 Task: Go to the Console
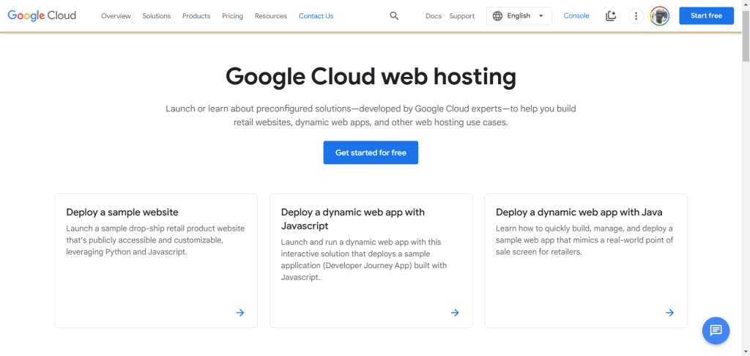coord(576,16)
